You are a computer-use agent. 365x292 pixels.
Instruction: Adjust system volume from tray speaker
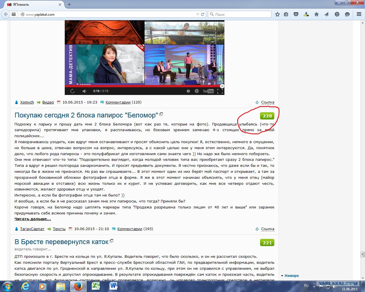(x=334, y=286)
